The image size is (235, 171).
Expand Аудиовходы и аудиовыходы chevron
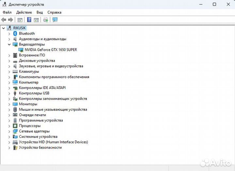coord(9,39)
